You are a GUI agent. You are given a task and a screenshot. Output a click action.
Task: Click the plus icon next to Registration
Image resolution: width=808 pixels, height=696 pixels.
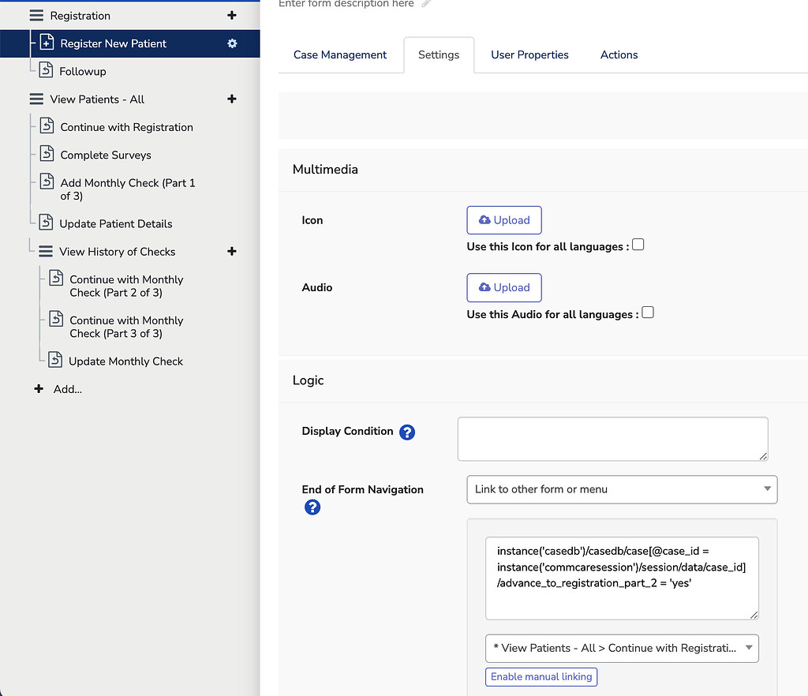pos(231,15)
